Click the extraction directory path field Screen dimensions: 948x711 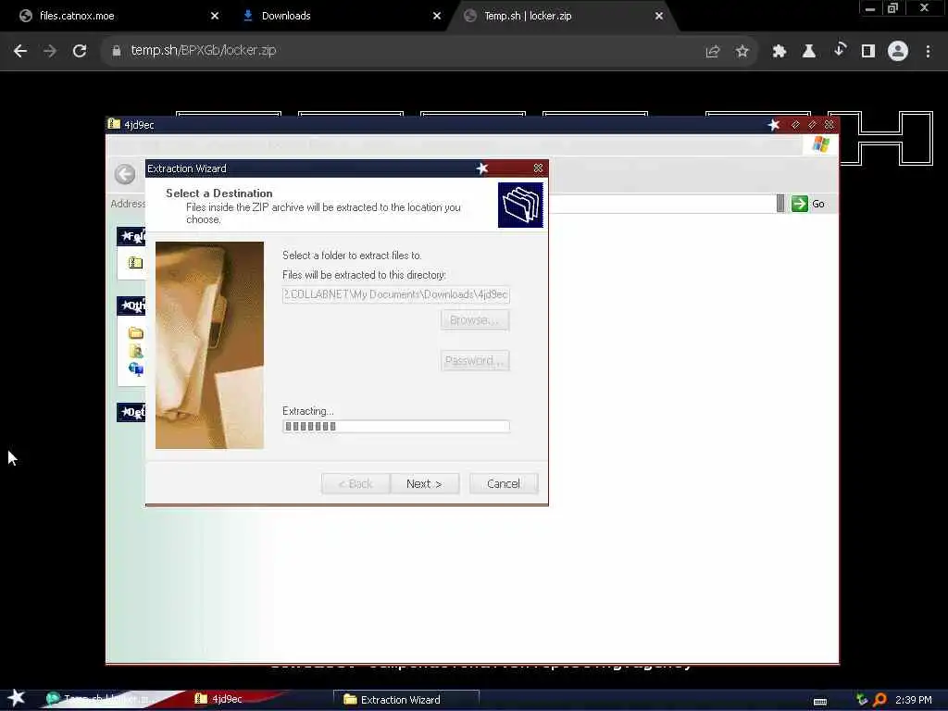click(395, 294)
